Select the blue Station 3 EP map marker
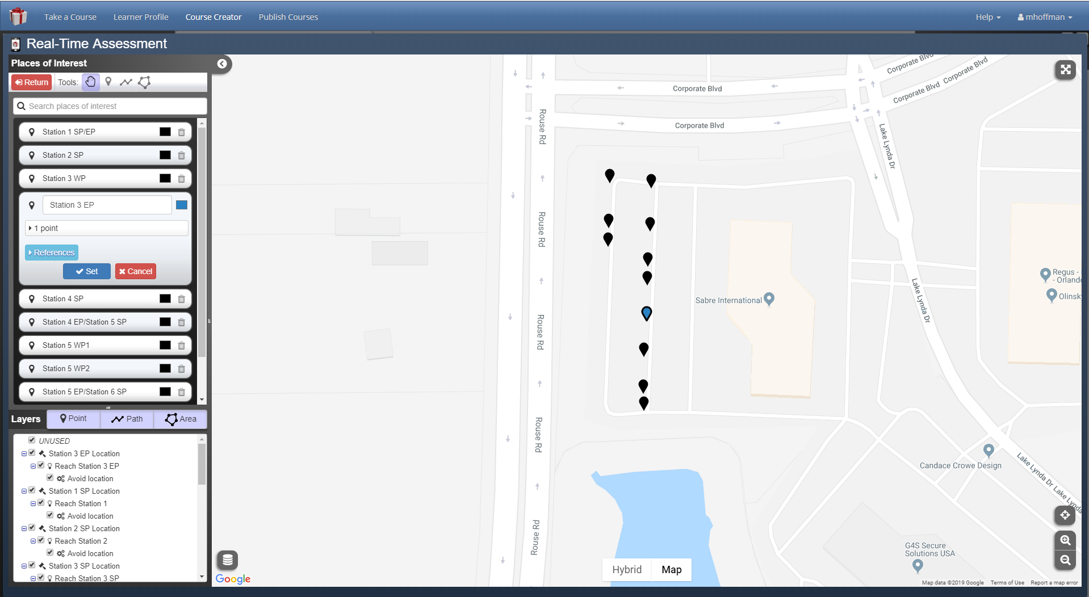1089x597 pixels. click(x=647, y=313)
